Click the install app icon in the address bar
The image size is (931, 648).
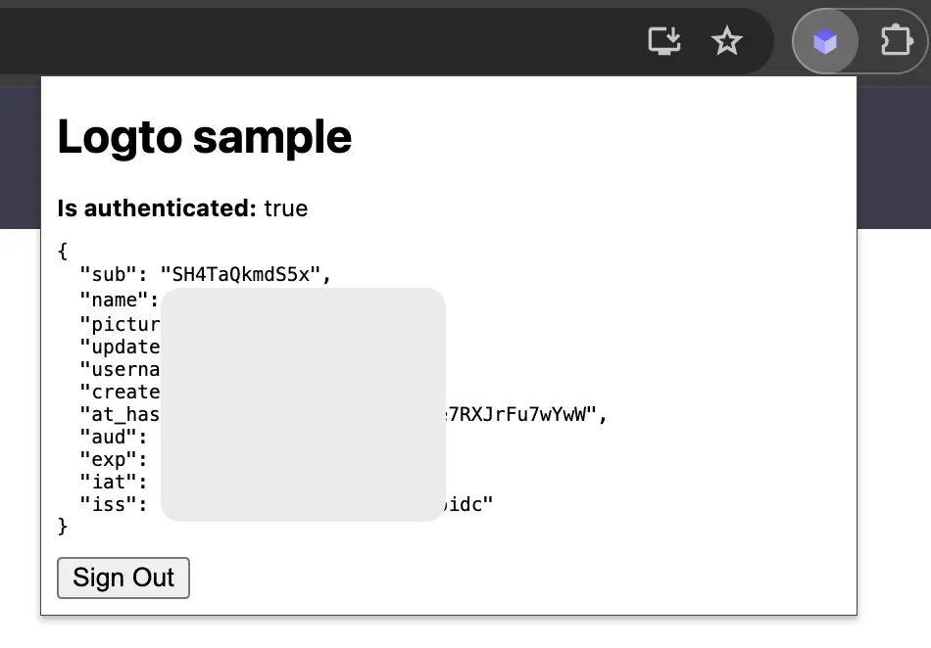663,41
